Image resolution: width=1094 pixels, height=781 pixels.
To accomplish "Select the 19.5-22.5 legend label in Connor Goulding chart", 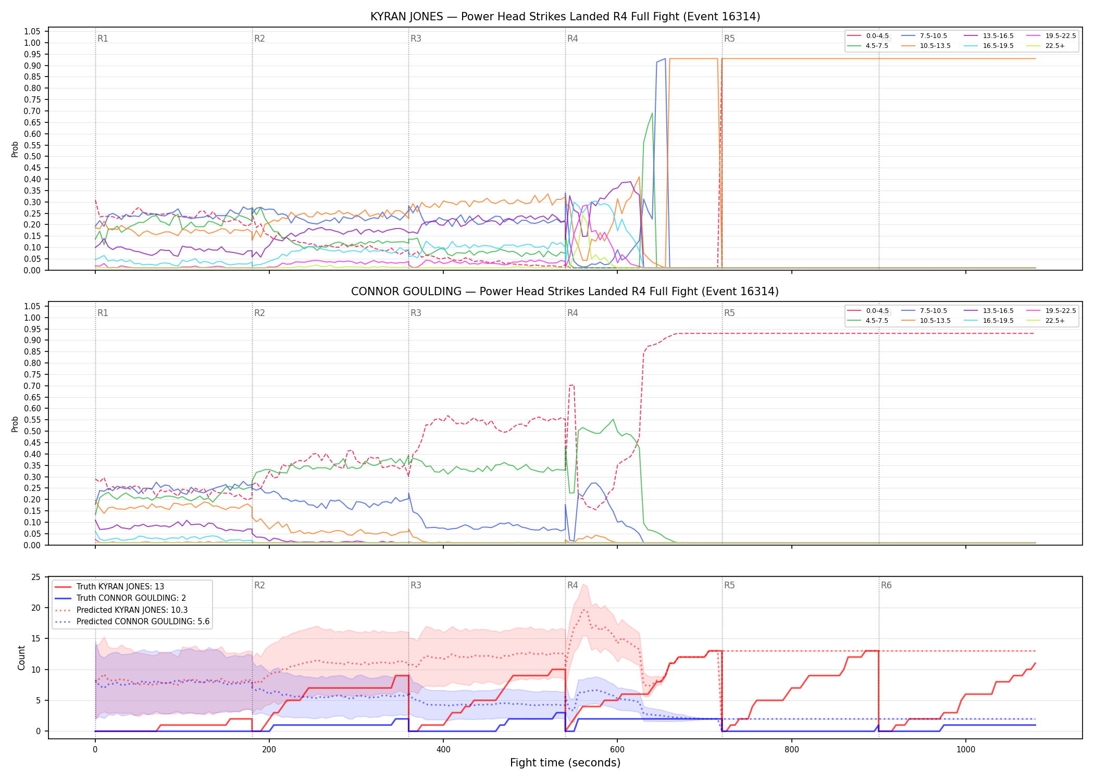I will (x=1061, y=311).
